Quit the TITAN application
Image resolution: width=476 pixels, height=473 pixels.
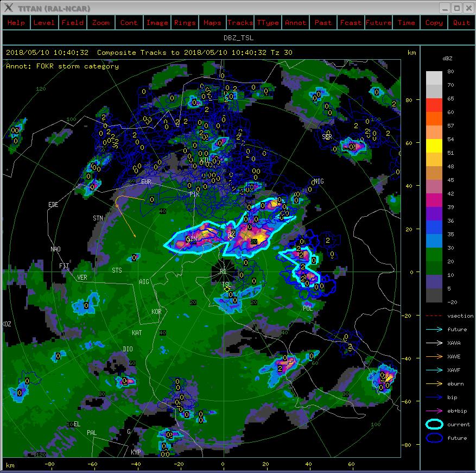pos(461,23)
